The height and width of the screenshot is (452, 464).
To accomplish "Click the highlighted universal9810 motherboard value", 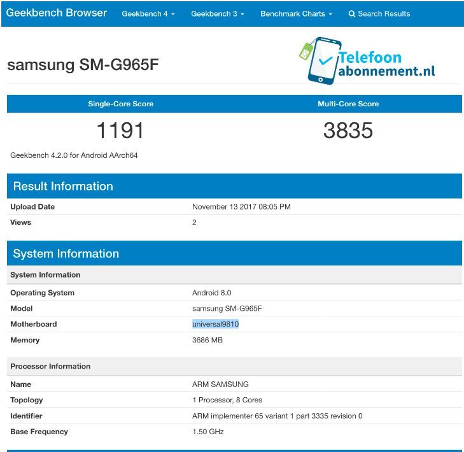I will (x=215, y=324).
